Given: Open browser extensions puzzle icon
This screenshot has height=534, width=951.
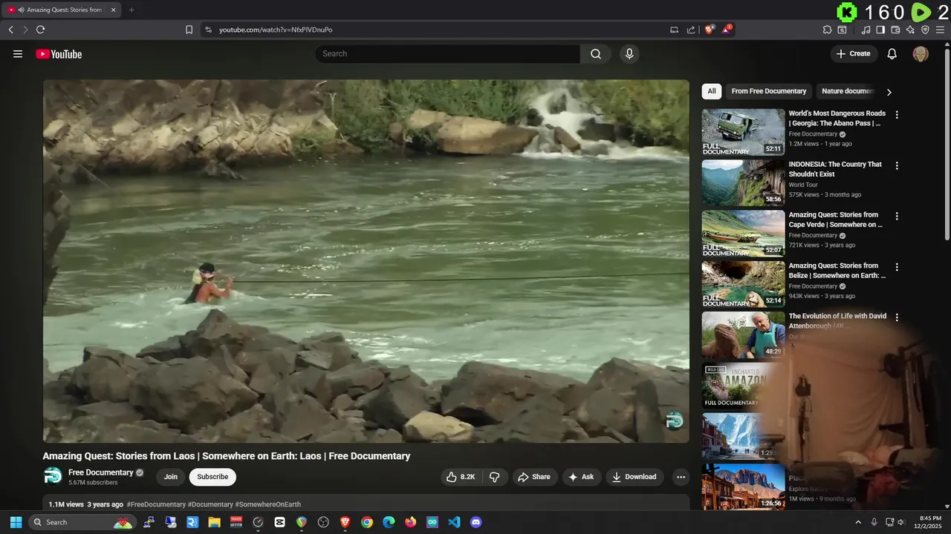Looking at the screenshot, I should click(x=827, y=30).
